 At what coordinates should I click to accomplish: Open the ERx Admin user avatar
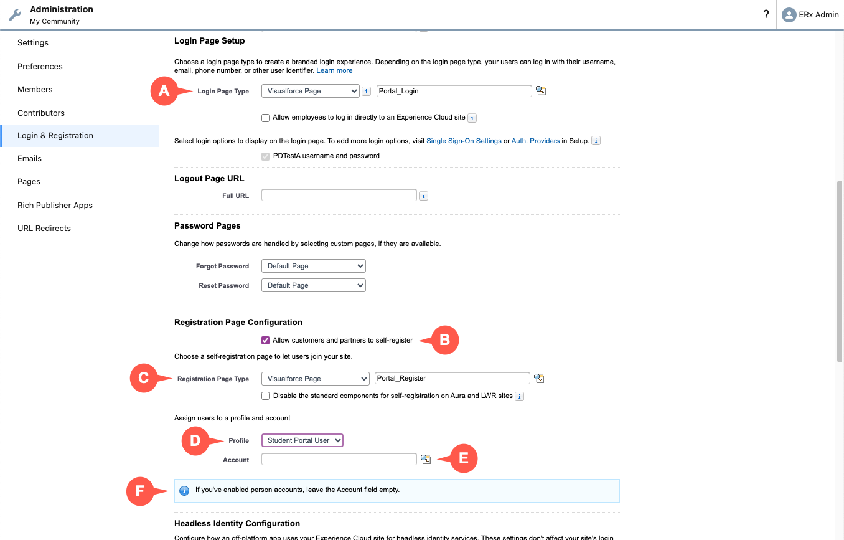pyautogui.click(x=789, y=15)
